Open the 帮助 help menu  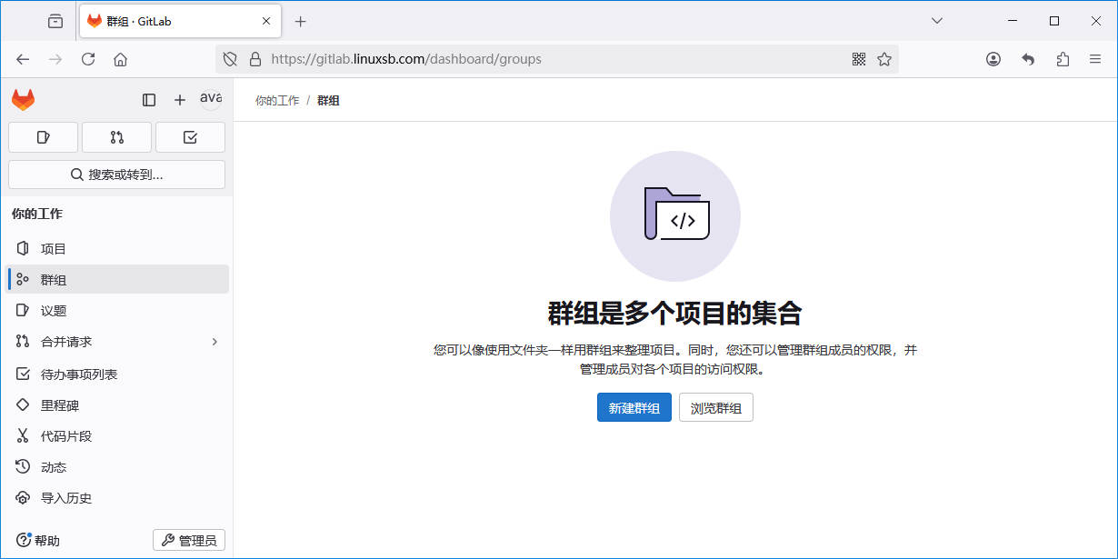[39, 541]
